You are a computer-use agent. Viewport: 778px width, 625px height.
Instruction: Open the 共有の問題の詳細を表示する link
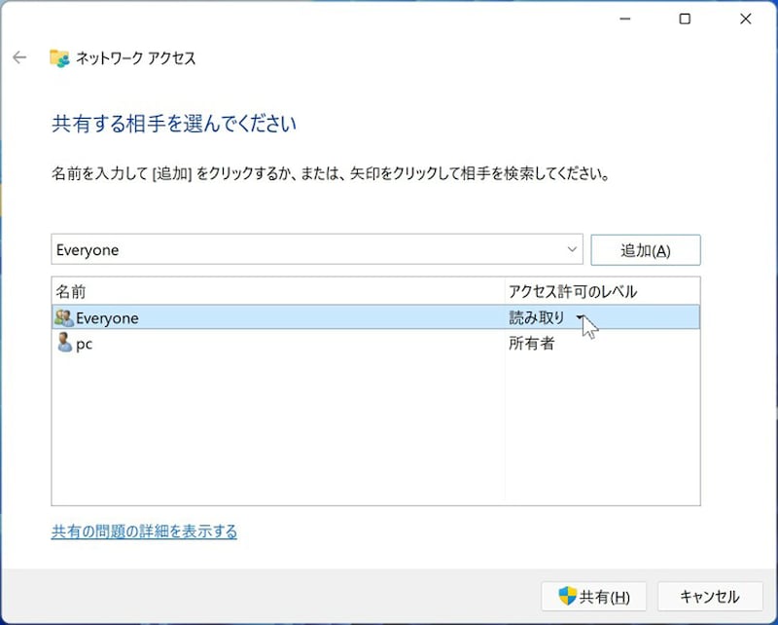(x=144, y=532)
